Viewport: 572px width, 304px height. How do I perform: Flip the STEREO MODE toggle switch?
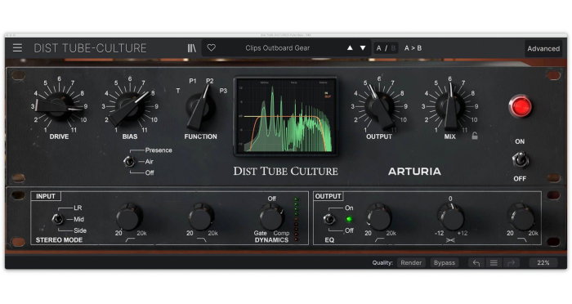(x=57, y=219)
